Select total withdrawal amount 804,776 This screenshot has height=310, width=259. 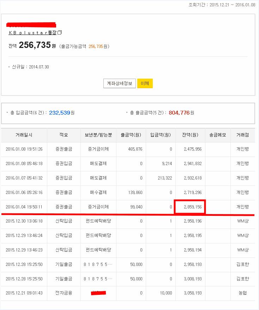point(179,113)
